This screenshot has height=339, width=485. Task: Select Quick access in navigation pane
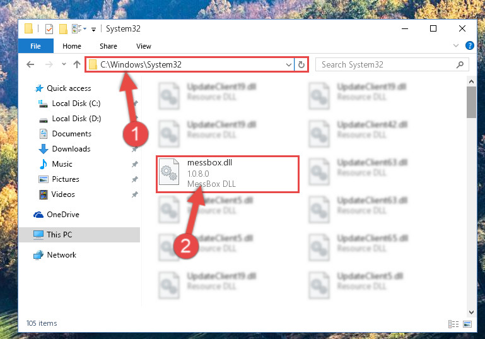pyautogui.click(x=69, y=88)
